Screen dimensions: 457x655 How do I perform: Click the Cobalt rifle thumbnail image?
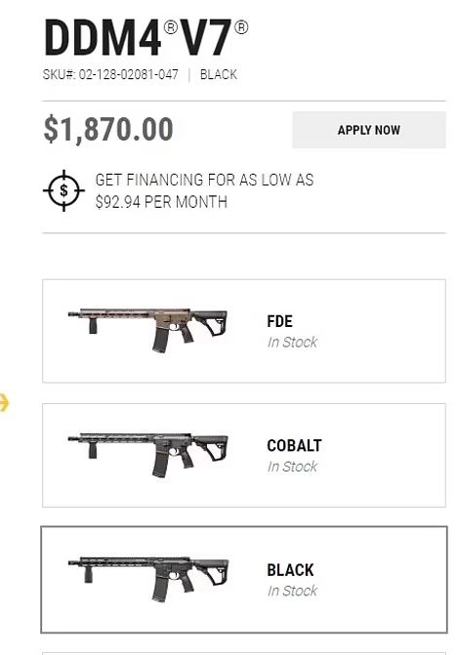[147, 455]
